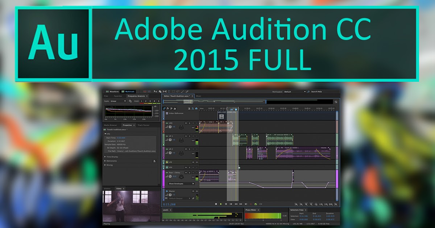Click the metronome icon in Properties panel
Viewport: 435px width, 228px height.
[154, 161]
